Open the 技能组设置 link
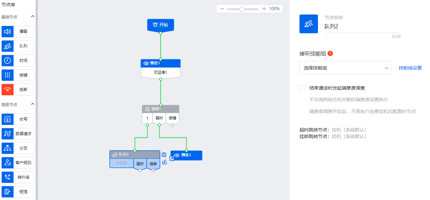Image resolution: width=430 pixels, height=200 pixels. tap(410, 68)
